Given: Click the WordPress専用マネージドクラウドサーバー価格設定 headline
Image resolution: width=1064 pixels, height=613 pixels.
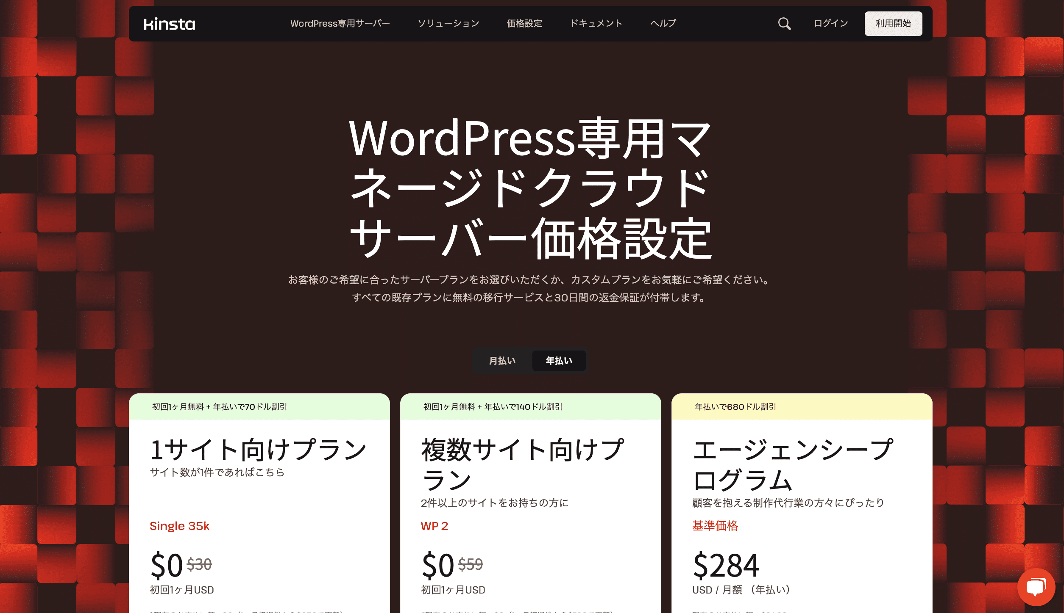Looking at the screenshot, I should point(530,188).
